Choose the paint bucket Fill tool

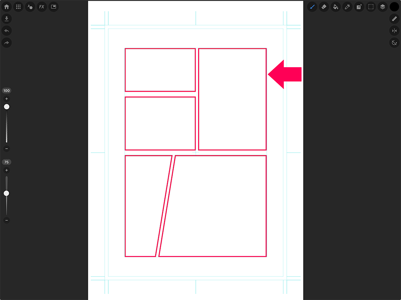click(x=336, y=7)
